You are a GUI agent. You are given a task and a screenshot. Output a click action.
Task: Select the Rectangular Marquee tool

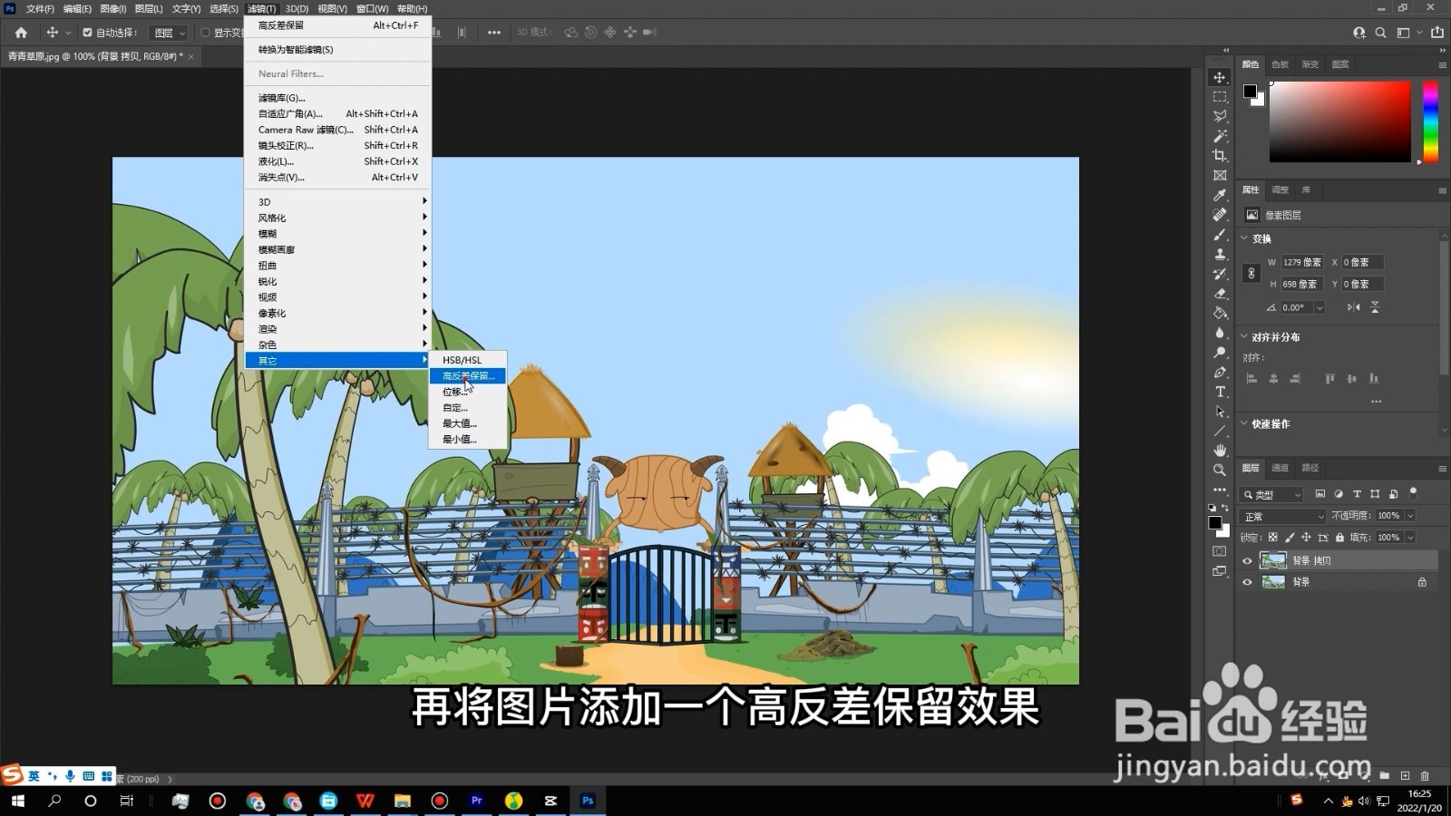[1220, 97]
